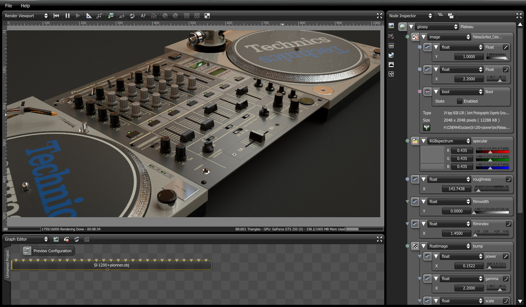This screenshot has width=526, height=307.
Task: Click the ruler-triangle resolution icon in viewport toolbar
Action: pyautogui.click(x=89, y=16)
